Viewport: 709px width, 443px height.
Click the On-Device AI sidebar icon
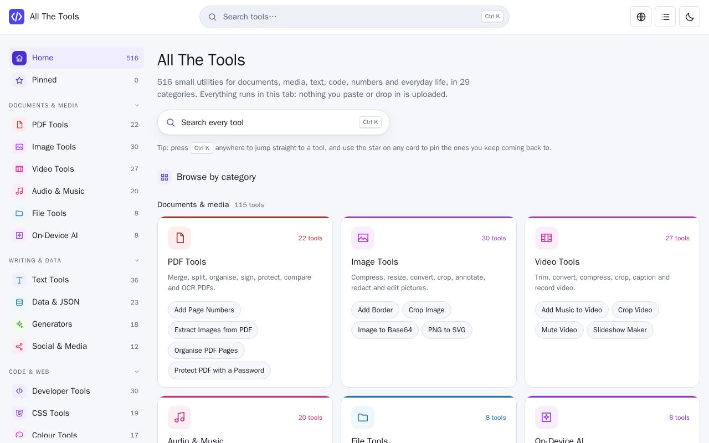(19, 235)
